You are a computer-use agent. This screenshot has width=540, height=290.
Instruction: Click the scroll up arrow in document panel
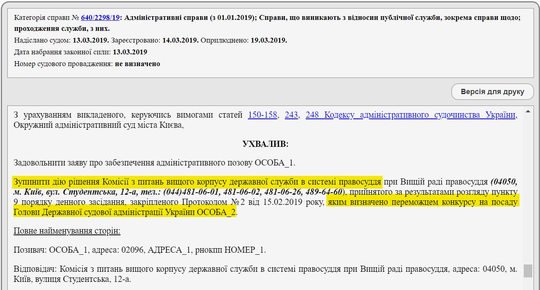click(x=528, y=112)
